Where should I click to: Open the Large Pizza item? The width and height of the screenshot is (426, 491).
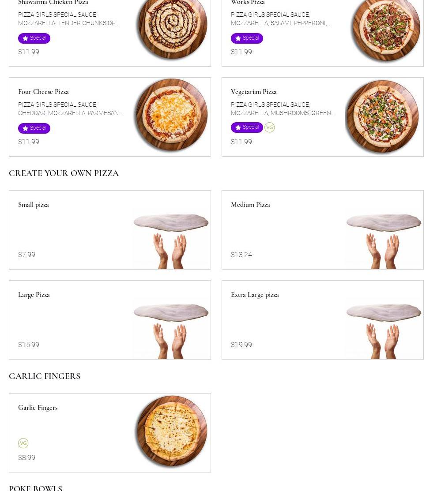[x=34, y=295]
